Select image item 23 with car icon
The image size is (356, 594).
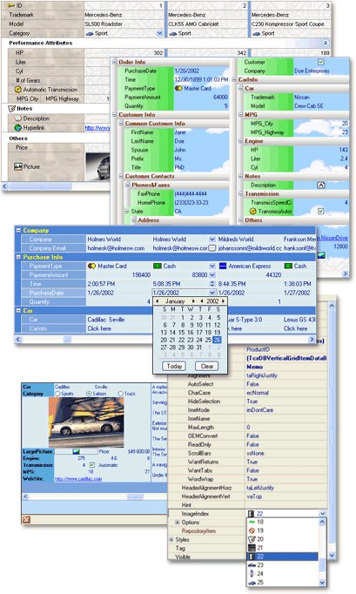(282, 565)
